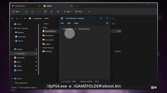Click the Delete trash icon

pyautogui.click(x=58, y=12)
